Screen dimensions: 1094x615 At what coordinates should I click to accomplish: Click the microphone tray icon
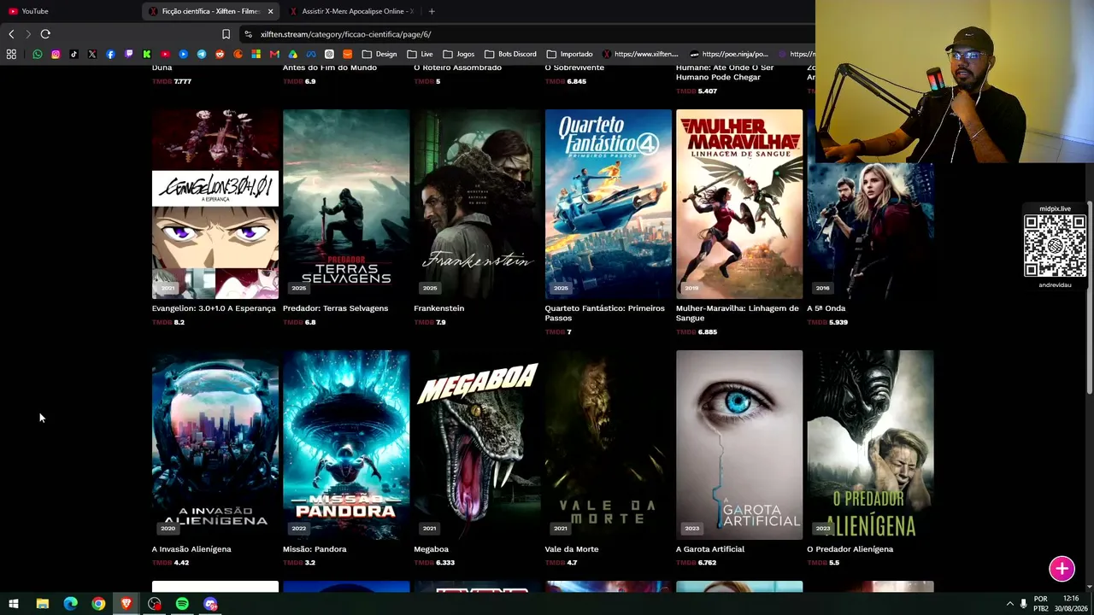(x=1023, y=604)
